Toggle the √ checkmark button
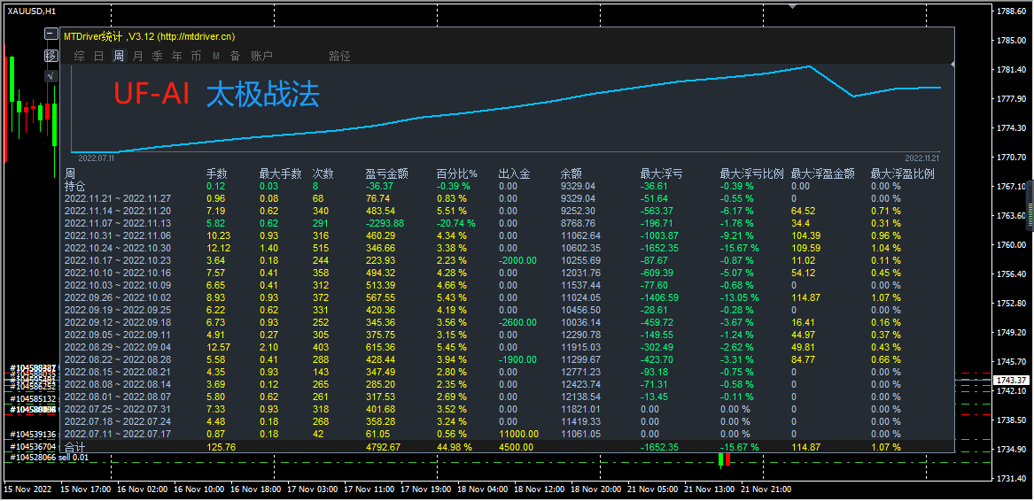Image resolution: width=1034 pixels, height=501 pixels. pos(51,76)
